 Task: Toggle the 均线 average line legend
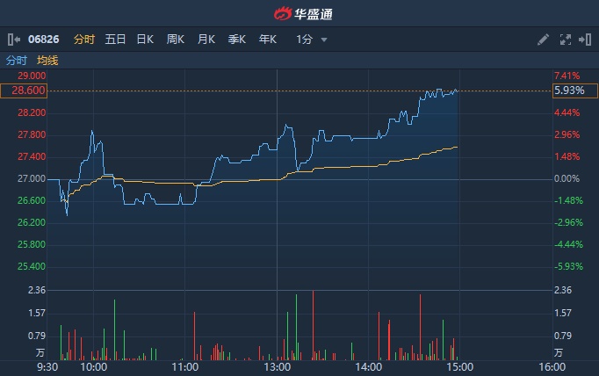tap(47, 61)
